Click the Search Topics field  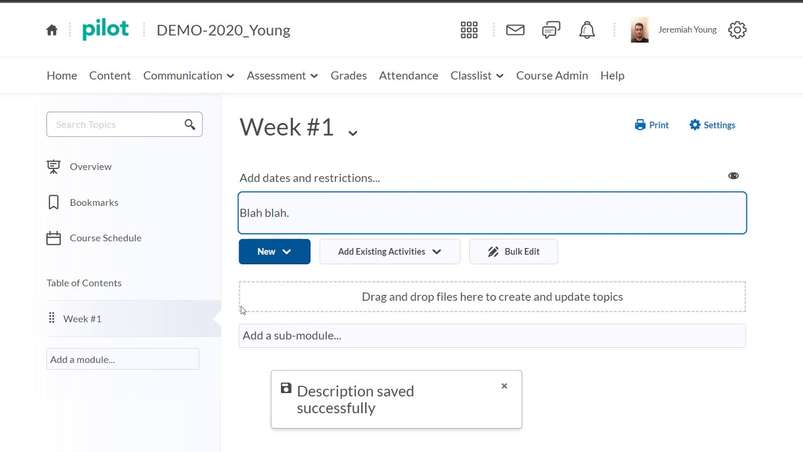(124, 124)
